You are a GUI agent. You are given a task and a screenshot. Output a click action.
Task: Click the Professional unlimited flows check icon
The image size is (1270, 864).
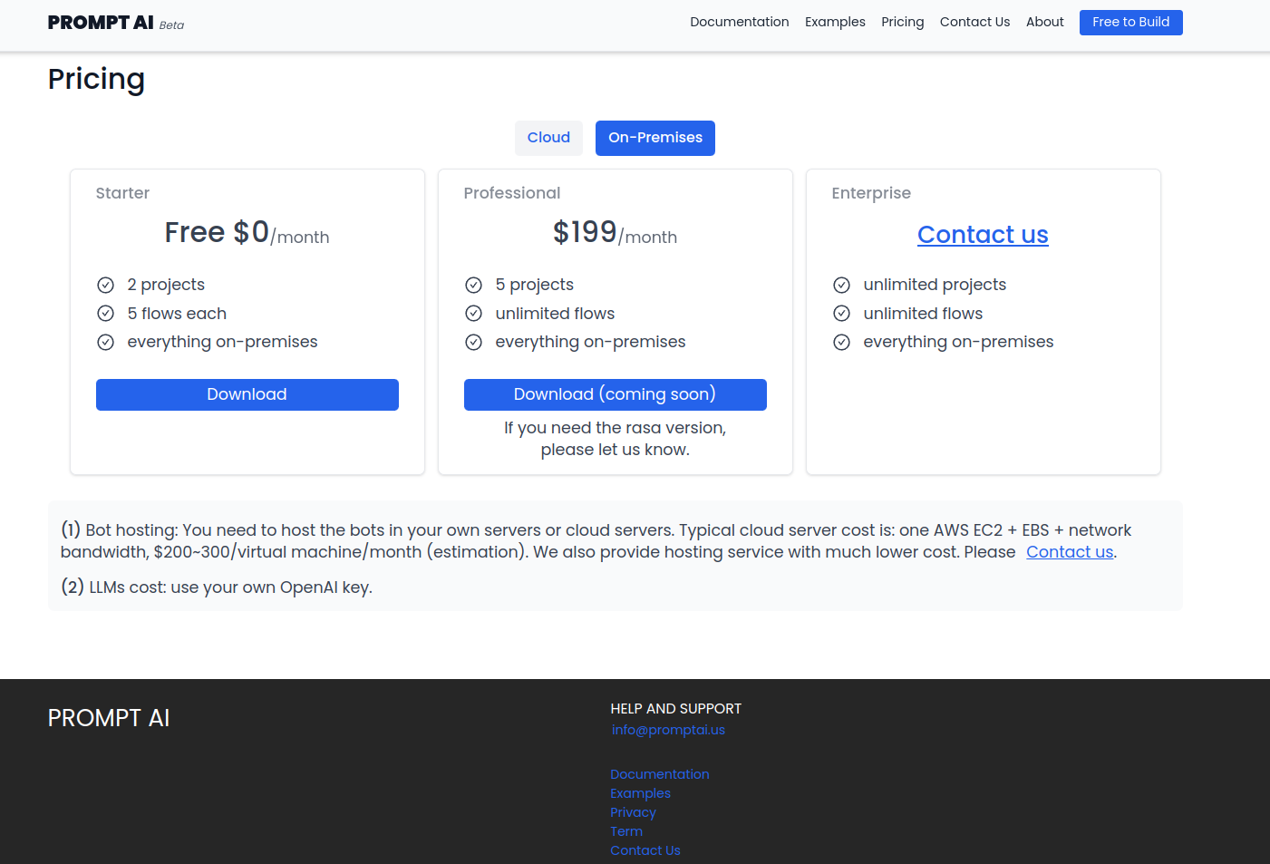pyautogui.click(x=474, y=314)
